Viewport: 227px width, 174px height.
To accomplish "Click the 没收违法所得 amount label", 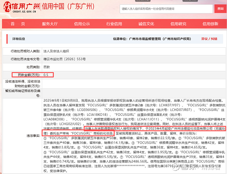I will tap(23, 84).
